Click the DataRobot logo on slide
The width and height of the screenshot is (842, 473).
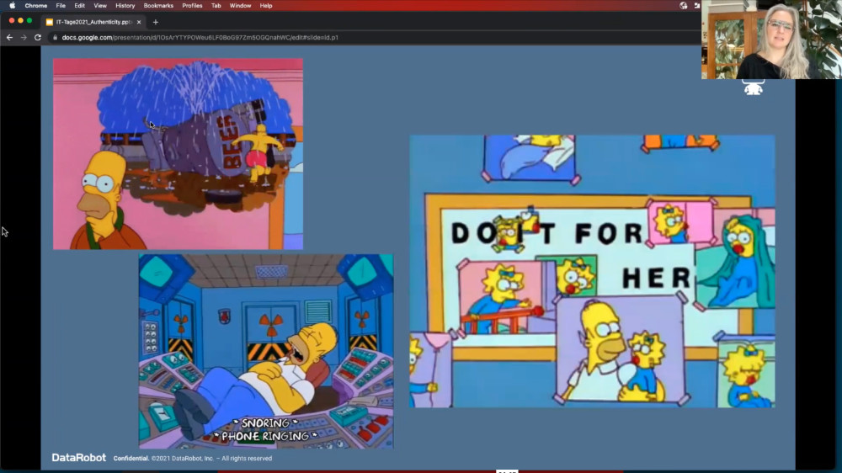point(79,458)
